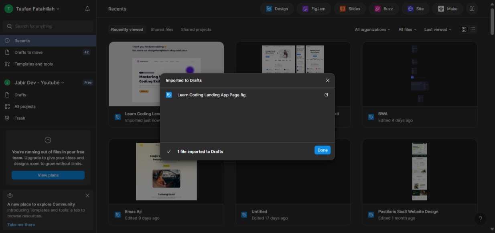This screenshot has height=233, width=495.
Task: Click the Done button
Action: pos(323,150)
